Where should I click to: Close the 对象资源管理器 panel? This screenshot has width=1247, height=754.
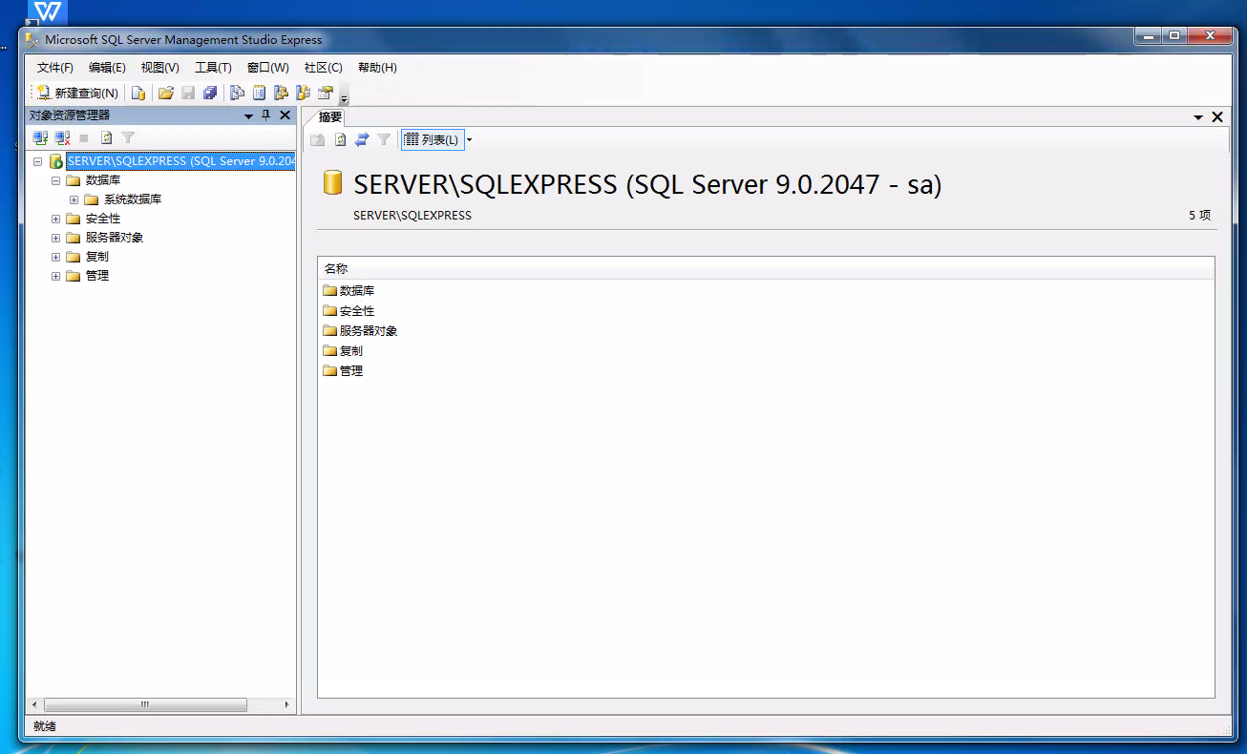285,115
